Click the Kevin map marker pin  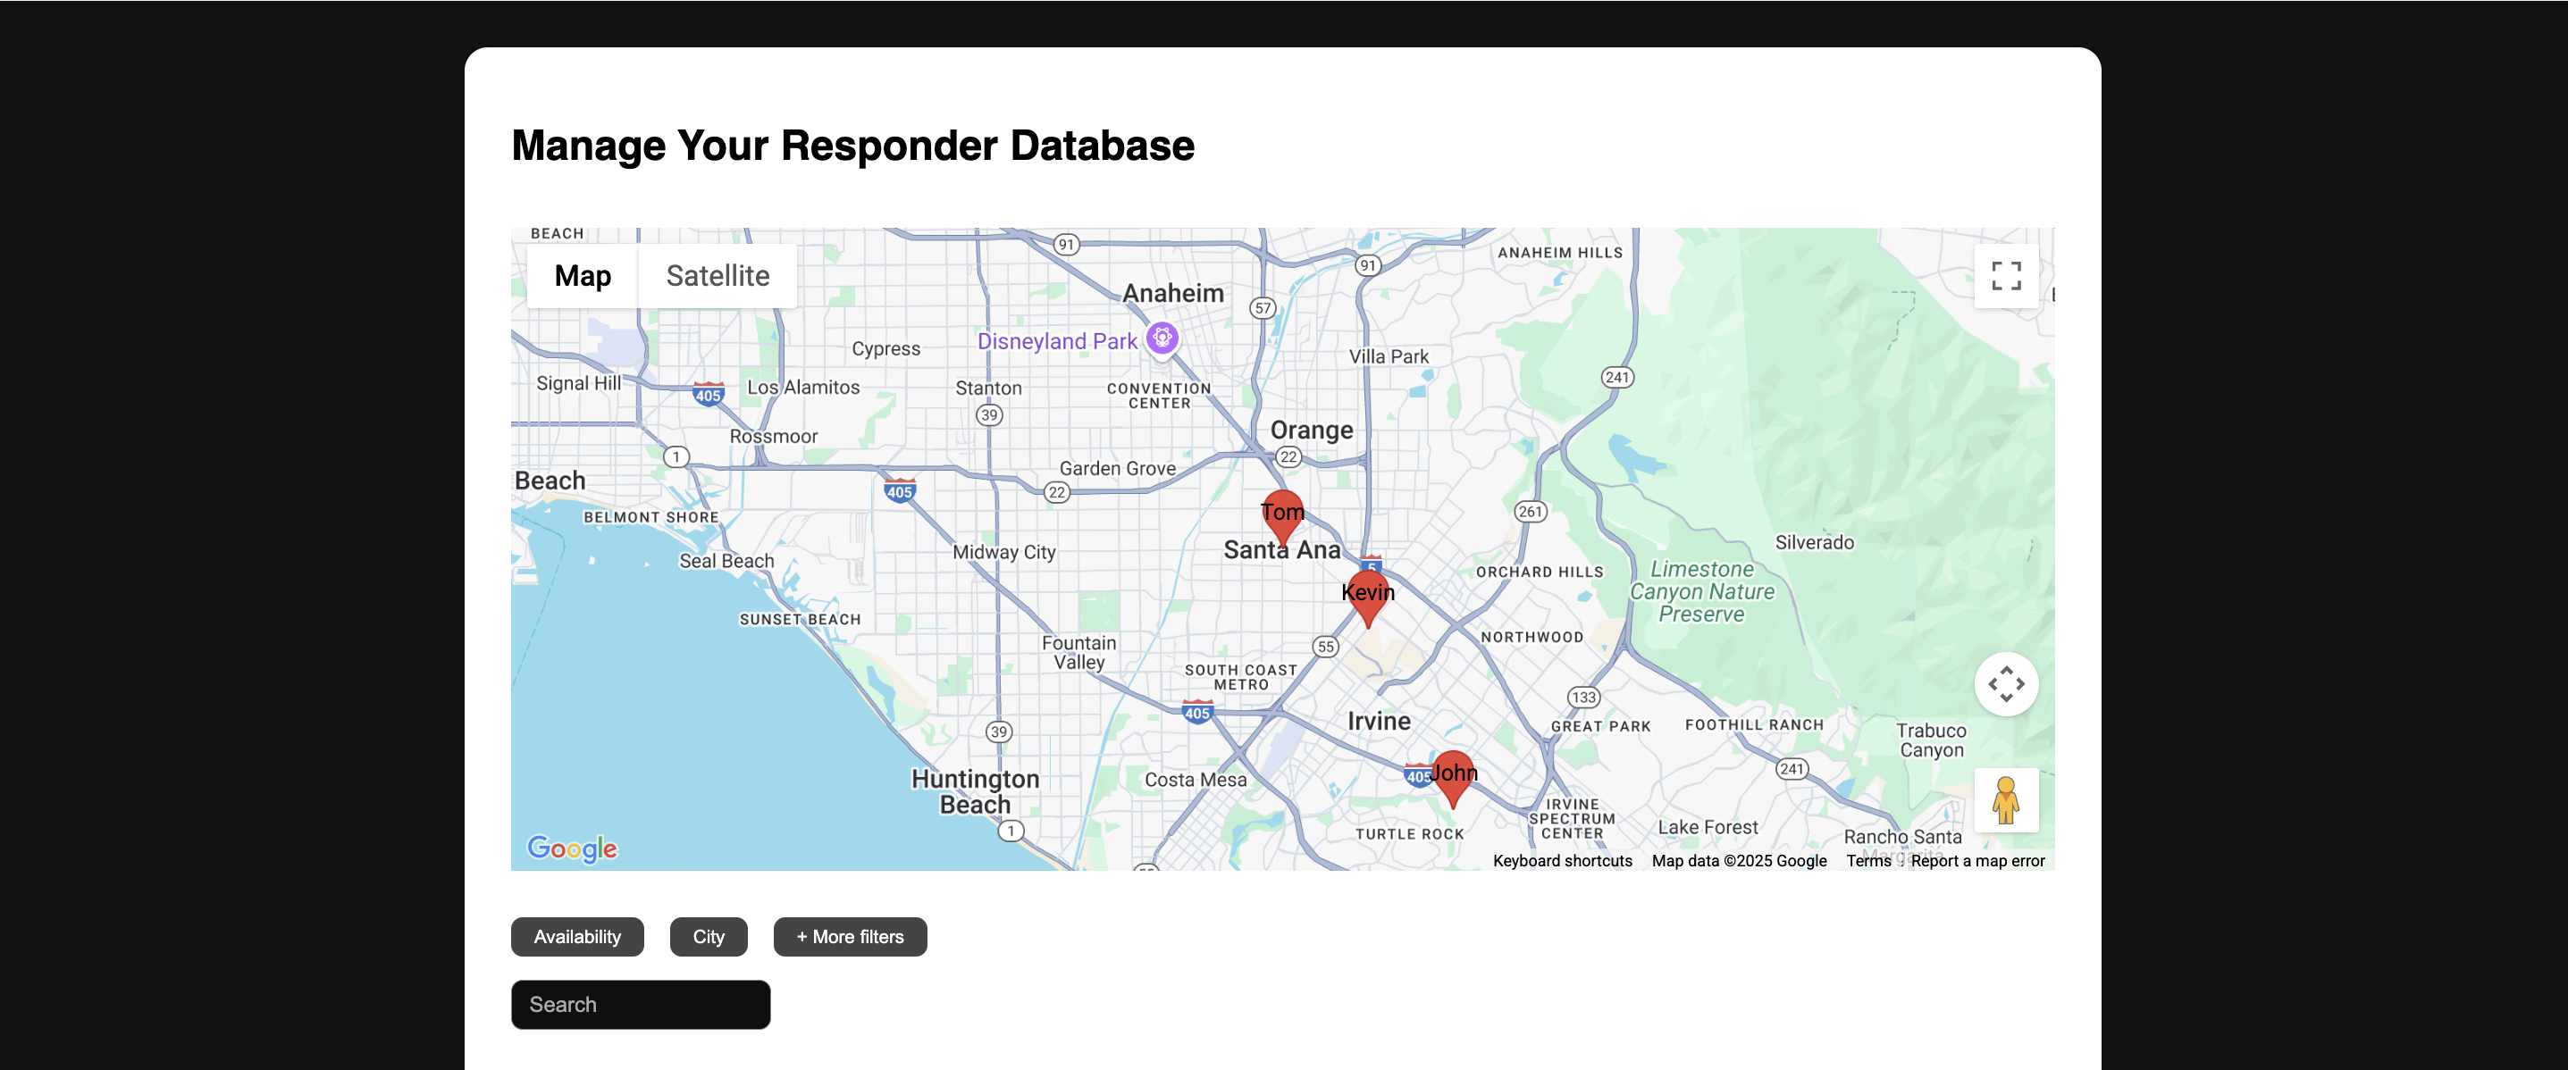pyautogui.click(x=1368, y=594)
